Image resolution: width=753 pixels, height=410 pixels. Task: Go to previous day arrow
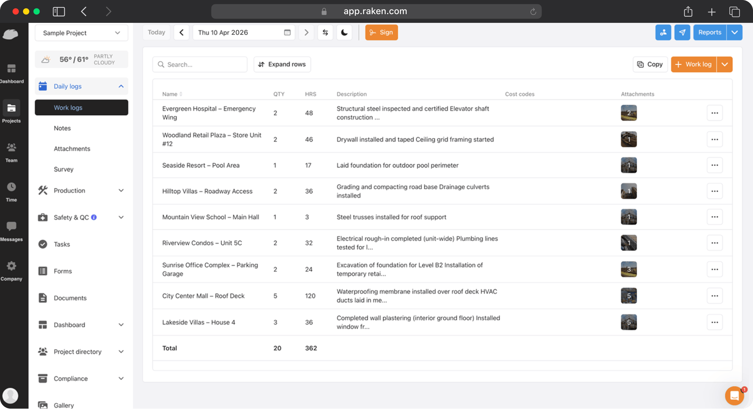[182, 33]
